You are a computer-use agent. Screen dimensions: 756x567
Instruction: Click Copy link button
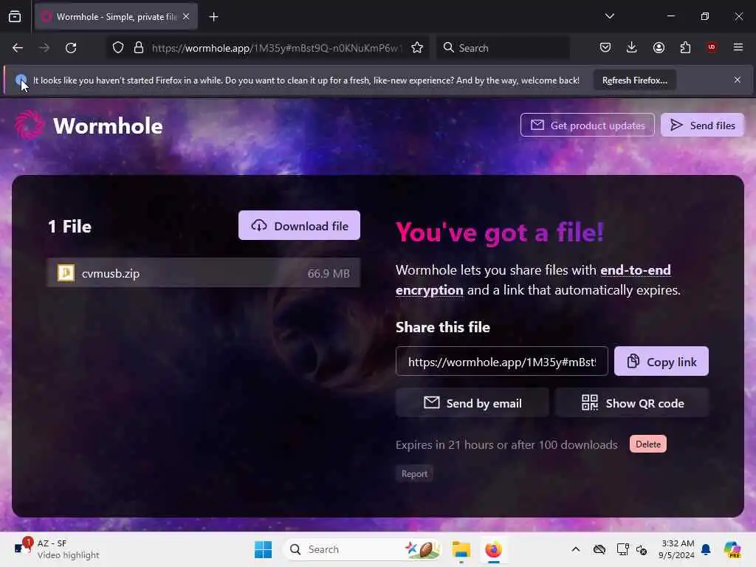point(661,361)
